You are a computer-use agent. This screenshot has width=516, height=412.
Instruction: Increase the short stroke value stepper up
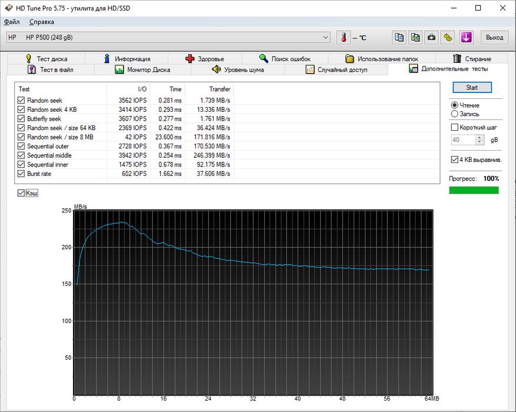pos(480,138)
